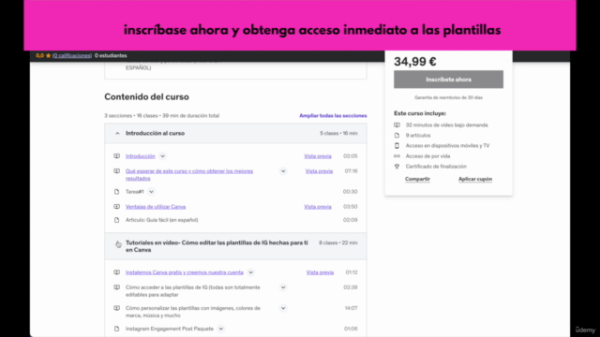Screen dimensions: 600x337
Task: Click Vista previa for Instalemos Canva gratis
Action: pos(320,272)
